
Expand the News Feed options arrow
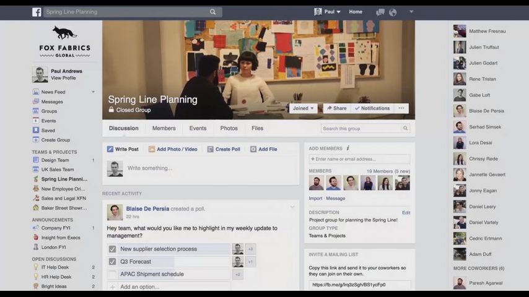(93, 92)
